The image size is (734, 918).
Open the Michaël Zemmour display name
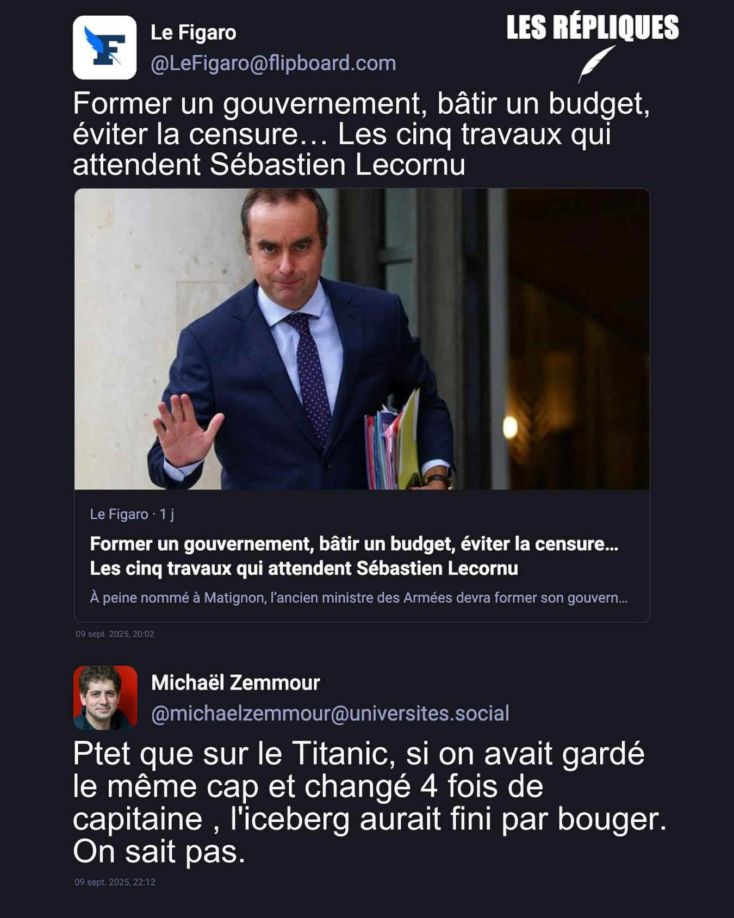click(x=235, y=683)
